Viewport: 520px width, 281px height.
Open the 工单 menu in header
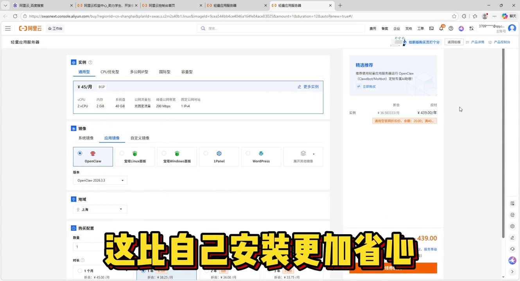pos(421,28)
